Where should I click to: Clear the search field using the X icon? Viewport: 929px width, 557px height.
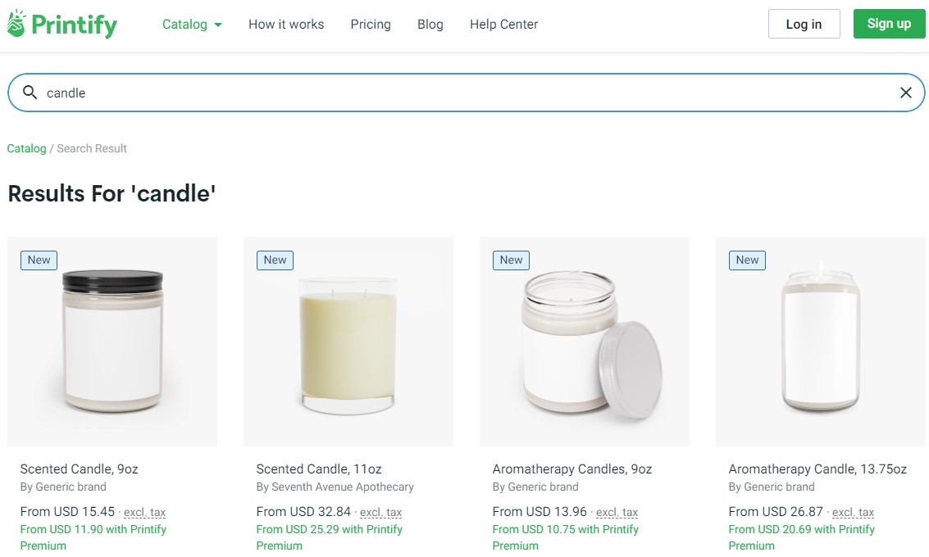pos(905,92)
